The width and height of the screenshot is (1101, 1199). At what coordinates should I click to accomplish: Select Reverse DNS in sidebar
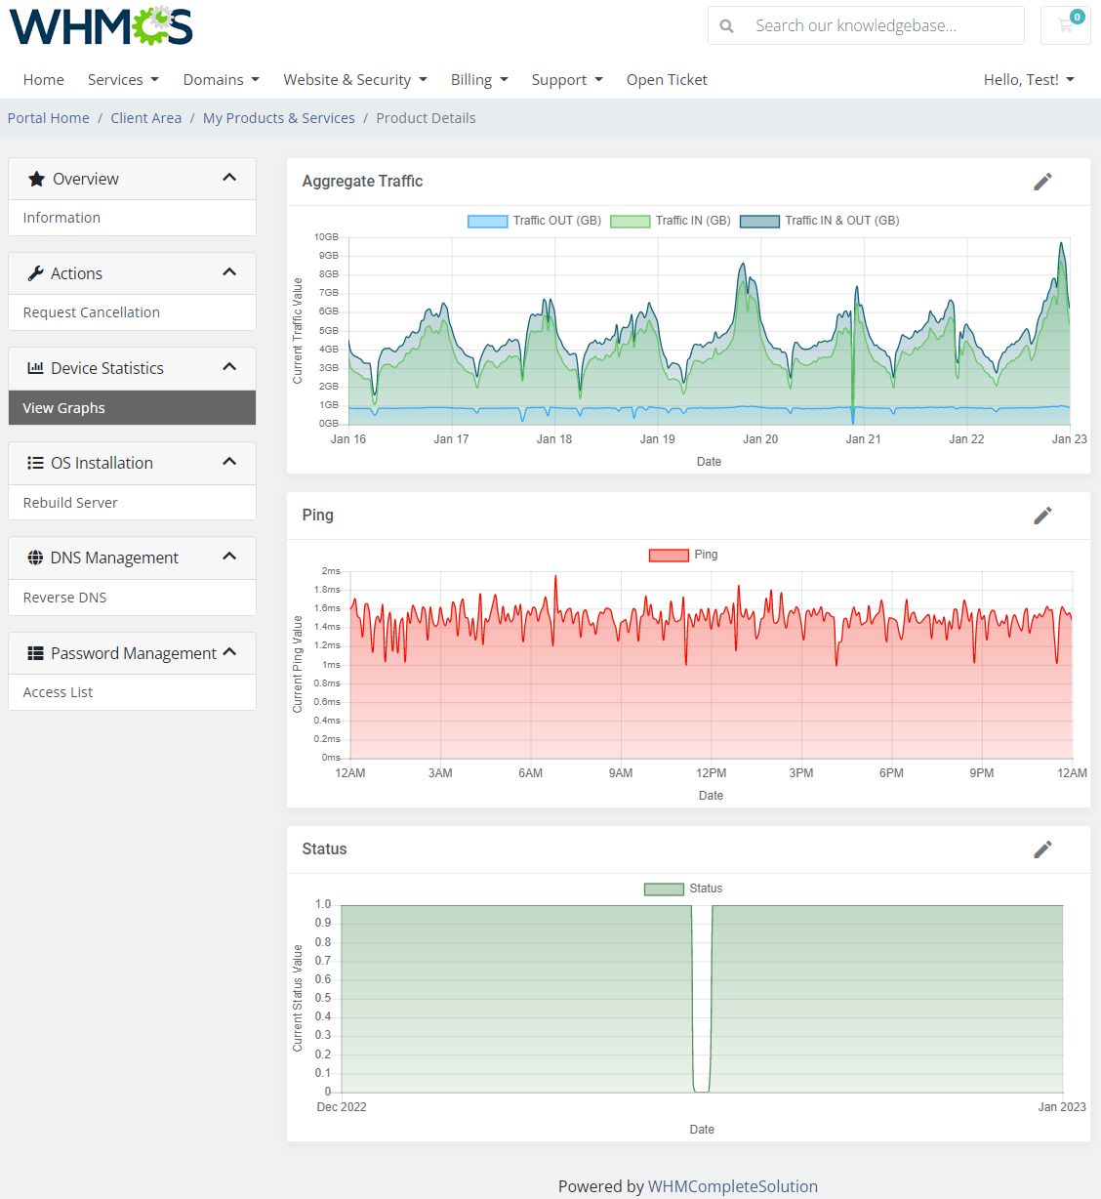pos(132,598)
